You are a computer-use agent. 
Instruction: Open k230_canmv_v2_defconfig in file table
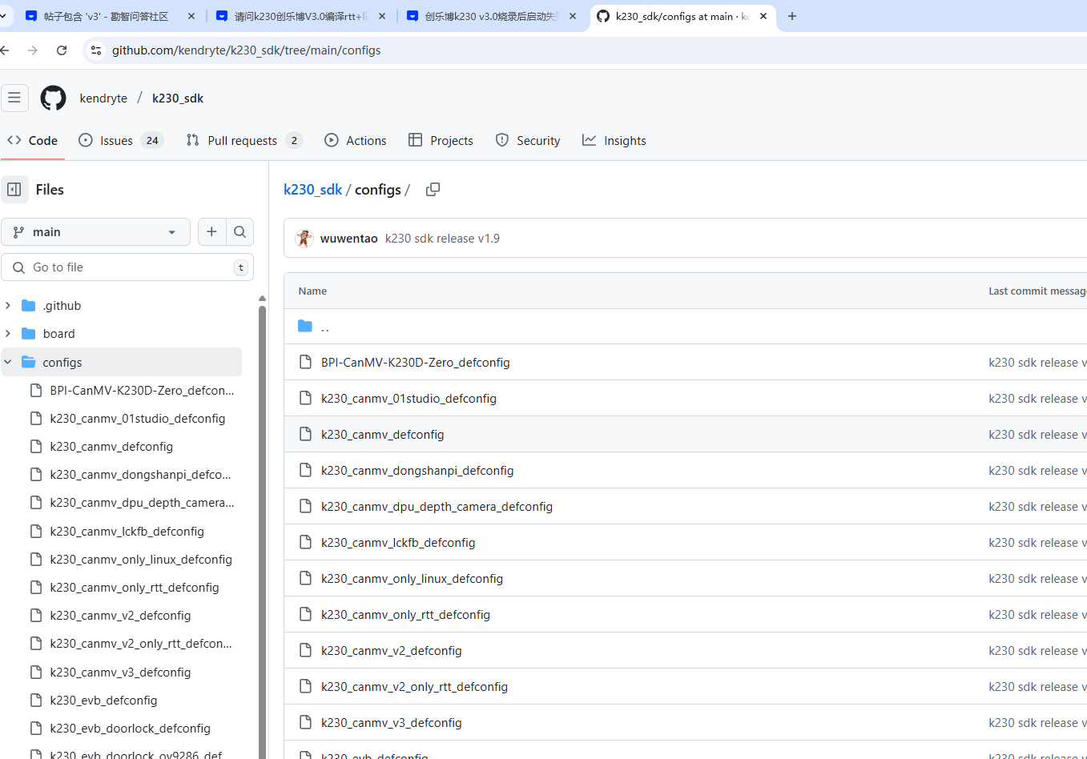click(391, 651)
